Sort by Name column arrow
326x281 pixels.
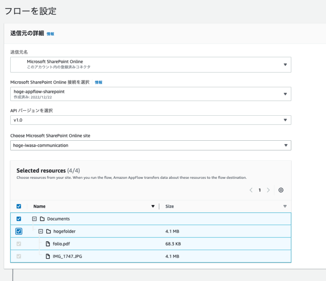pos(153,206)
